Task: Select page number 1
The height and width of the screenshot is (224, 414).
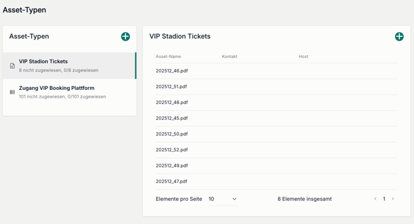Action: pos(384,199)
